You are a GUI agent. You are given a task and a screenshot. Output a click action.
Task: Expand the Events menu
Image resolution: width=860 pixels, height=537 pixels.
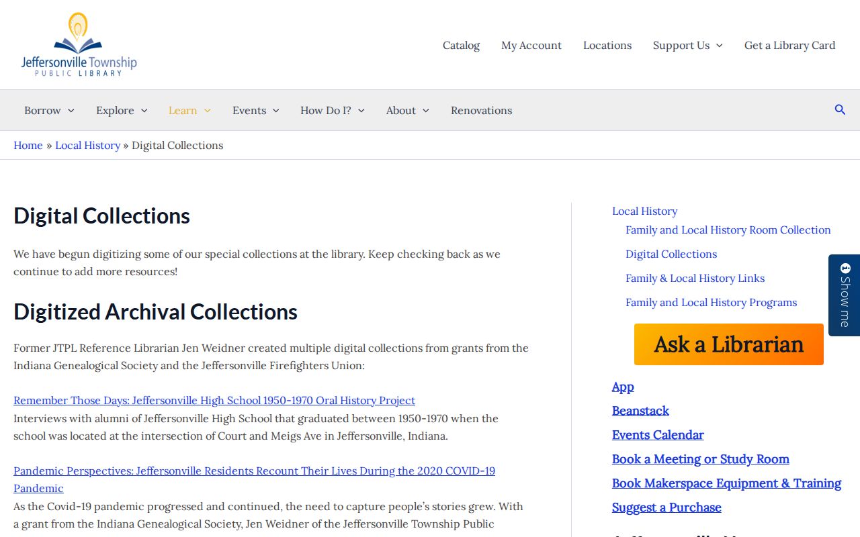point(256,111)
